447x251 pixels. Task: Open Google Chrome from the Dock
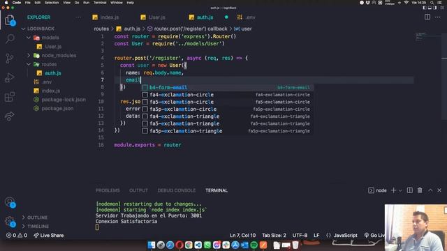pos(189,245)
